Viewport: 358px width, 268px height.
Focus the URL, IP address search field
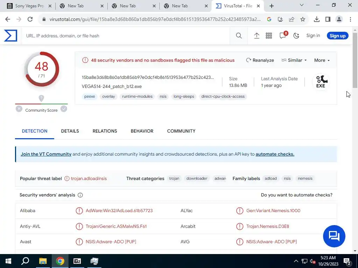(126, 36)
